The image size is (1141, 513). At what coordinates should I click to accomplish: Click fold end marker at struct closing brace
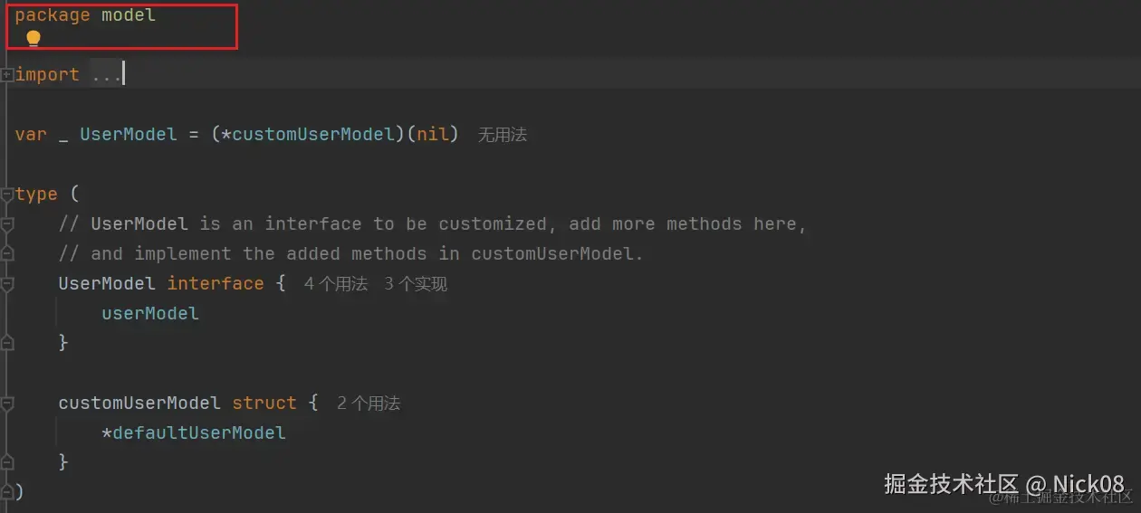[x=7, y=462]
